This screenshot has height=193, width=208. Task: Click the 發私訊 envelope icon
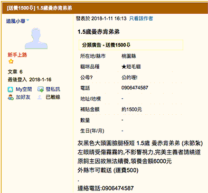41,89
